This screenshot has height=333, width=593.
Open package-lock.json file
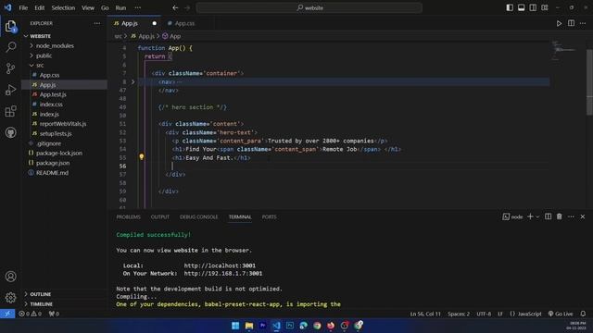[x=59, y=154]
